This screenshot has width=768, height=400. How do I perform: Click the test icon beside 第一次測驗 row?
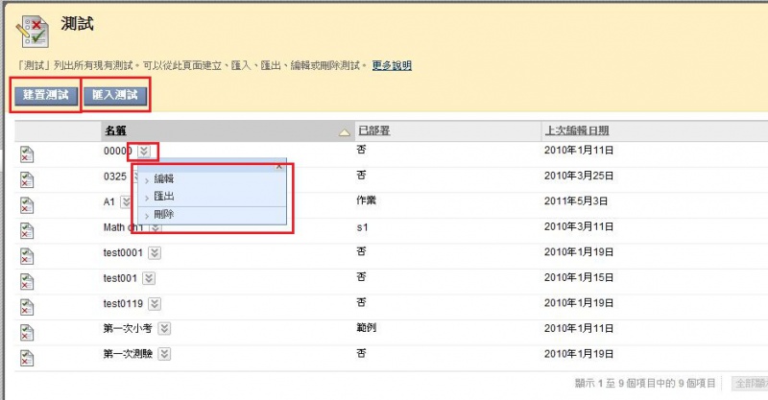tap(27, 356)
